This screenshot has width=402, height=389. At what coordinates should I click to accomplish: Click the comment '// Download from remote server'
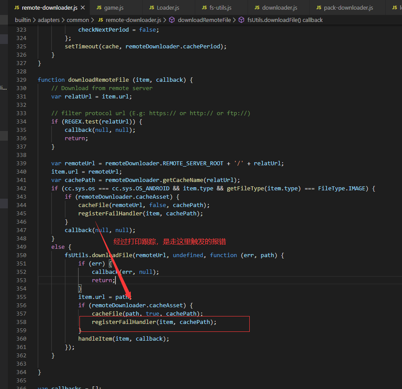pyautogui.click(x=102, y=88)
